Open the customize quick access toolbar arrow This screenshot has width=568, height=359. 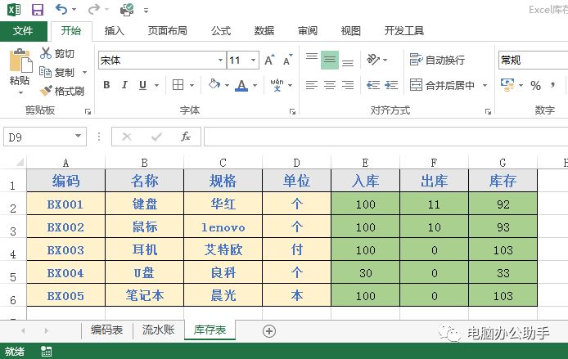(x=146, y=11)
